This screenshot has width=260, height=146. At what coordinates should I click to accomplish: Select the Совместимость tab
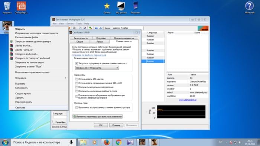(x=124, y=41)
